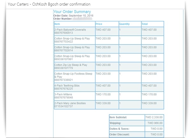Click the item code 071534102737
Image resolution: width=191 pixels, height=138 pixels.
pyautogui.click(x=63, y=106)
